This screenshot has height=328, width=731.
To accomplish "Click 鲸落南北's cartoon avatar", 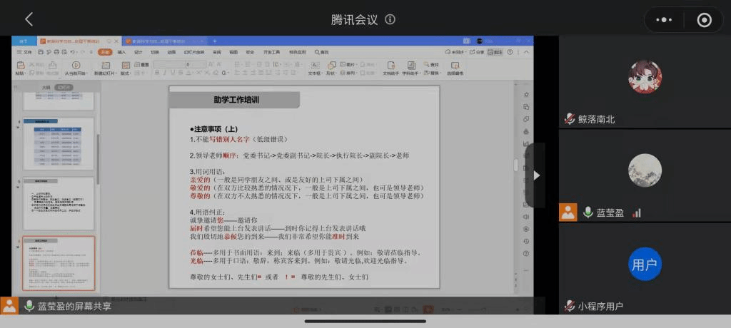I will coord(644,77).
